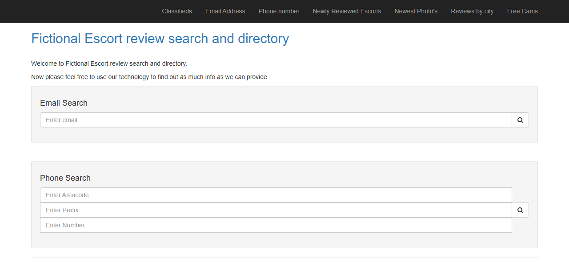The width and height of the screenshot is (569, 262).
Task: Click the welcome message text line
Action: [109, 64]
